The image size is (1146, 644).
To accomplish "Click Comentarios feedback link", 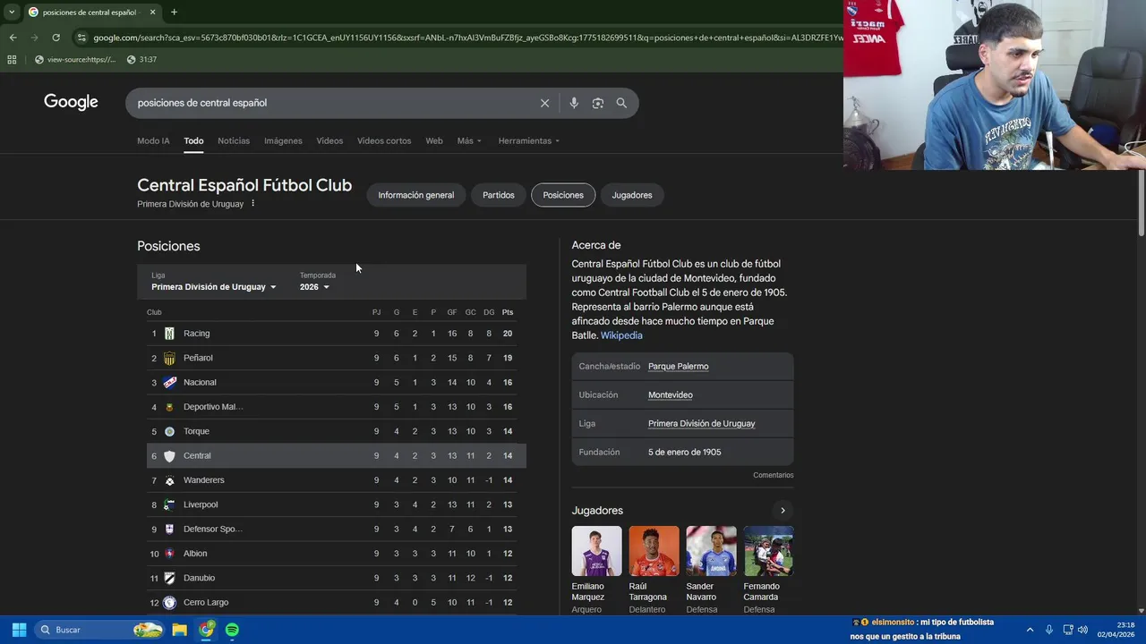I will click(774, 475).
